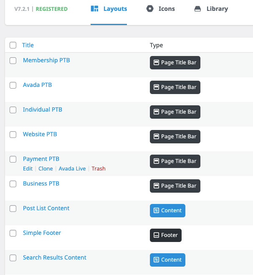
Task: Open the Membership PTB layout
Action: 46,60
